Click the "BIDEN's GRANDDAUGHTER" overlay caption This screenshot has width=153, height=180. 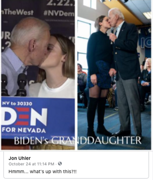[x=78, y=140]
